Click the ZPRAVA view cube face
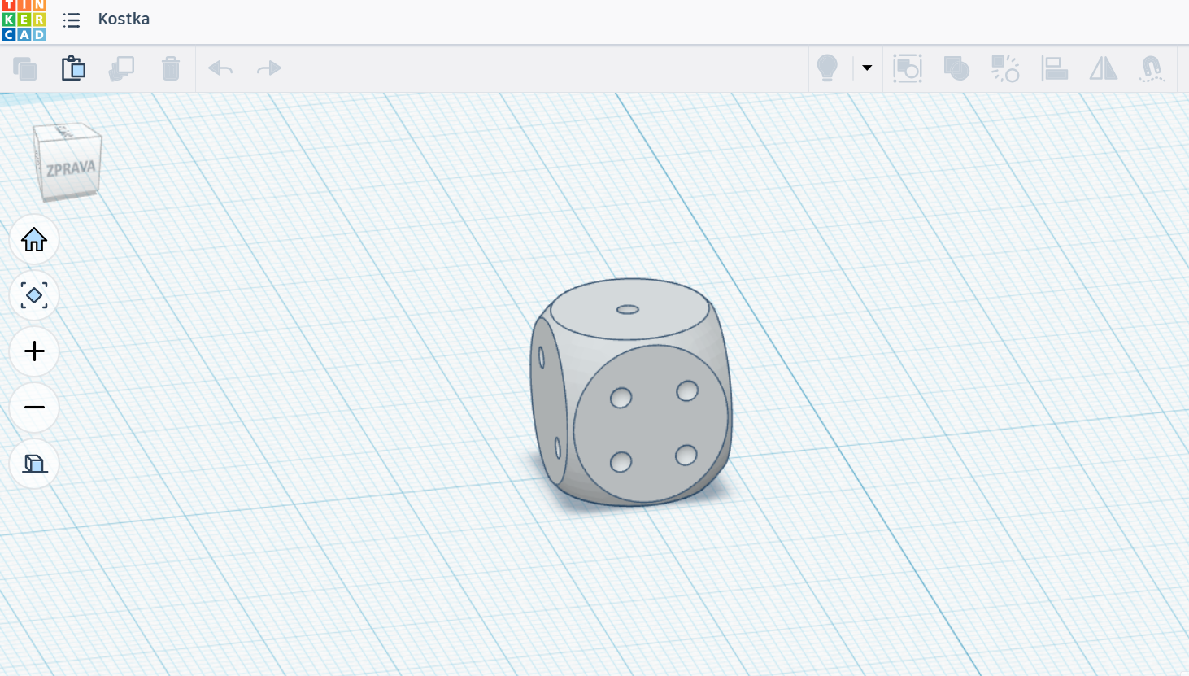The image size is (1189, 676). tap(71, 169)
